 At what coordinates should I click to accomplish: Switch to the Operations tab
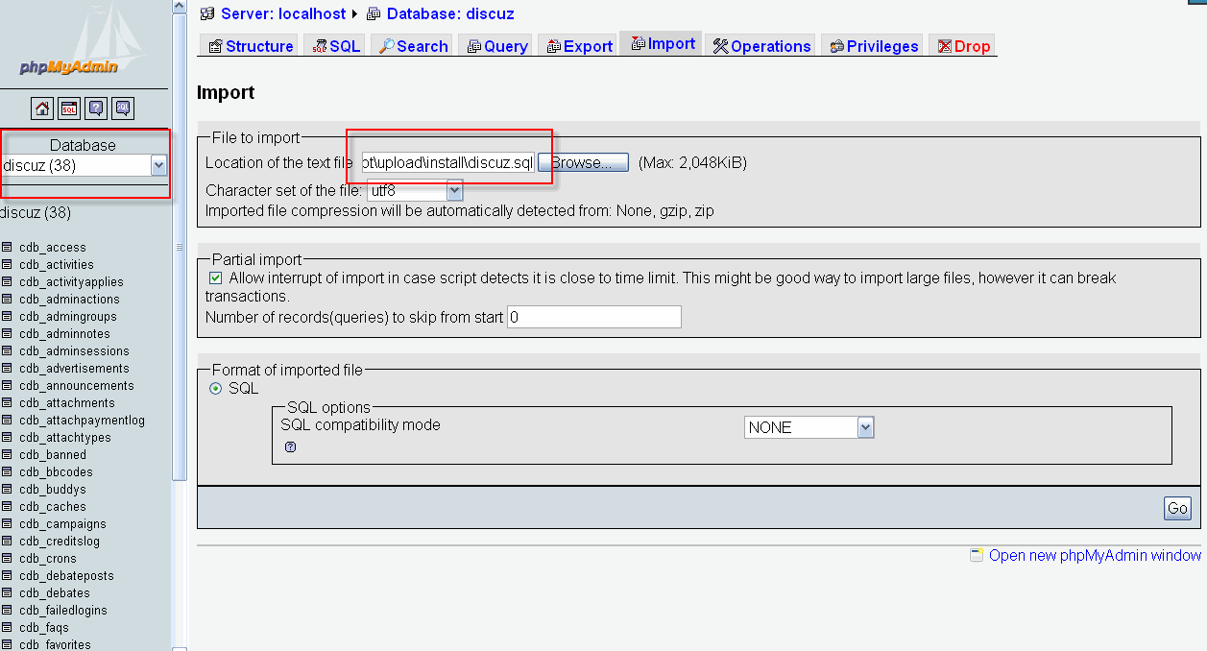(x=761, y=46)
